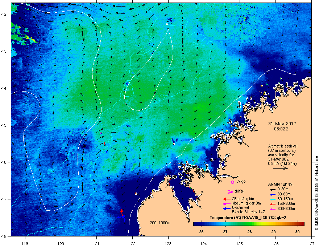
Task: Click the '150-300m' depth label
Action: pos(286,203)
